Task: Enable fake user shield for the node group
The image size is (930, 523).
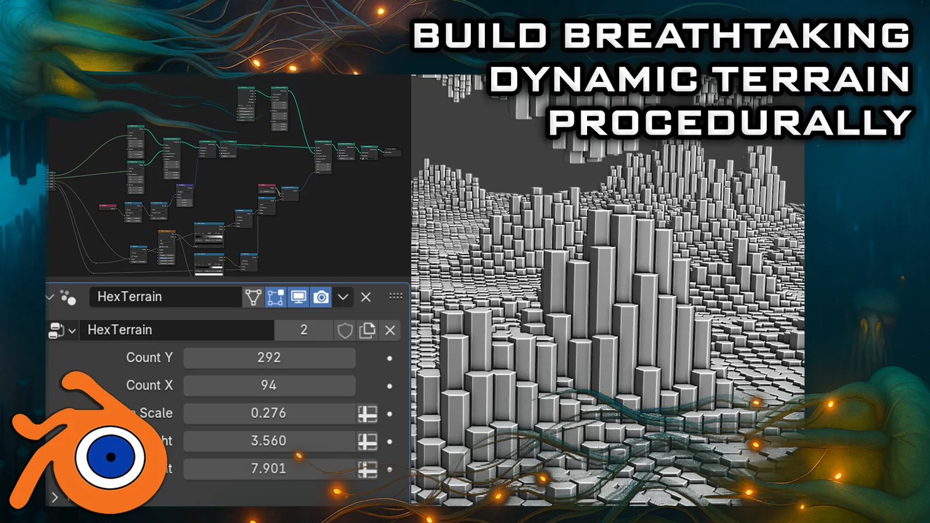Action: click(345, 330)
